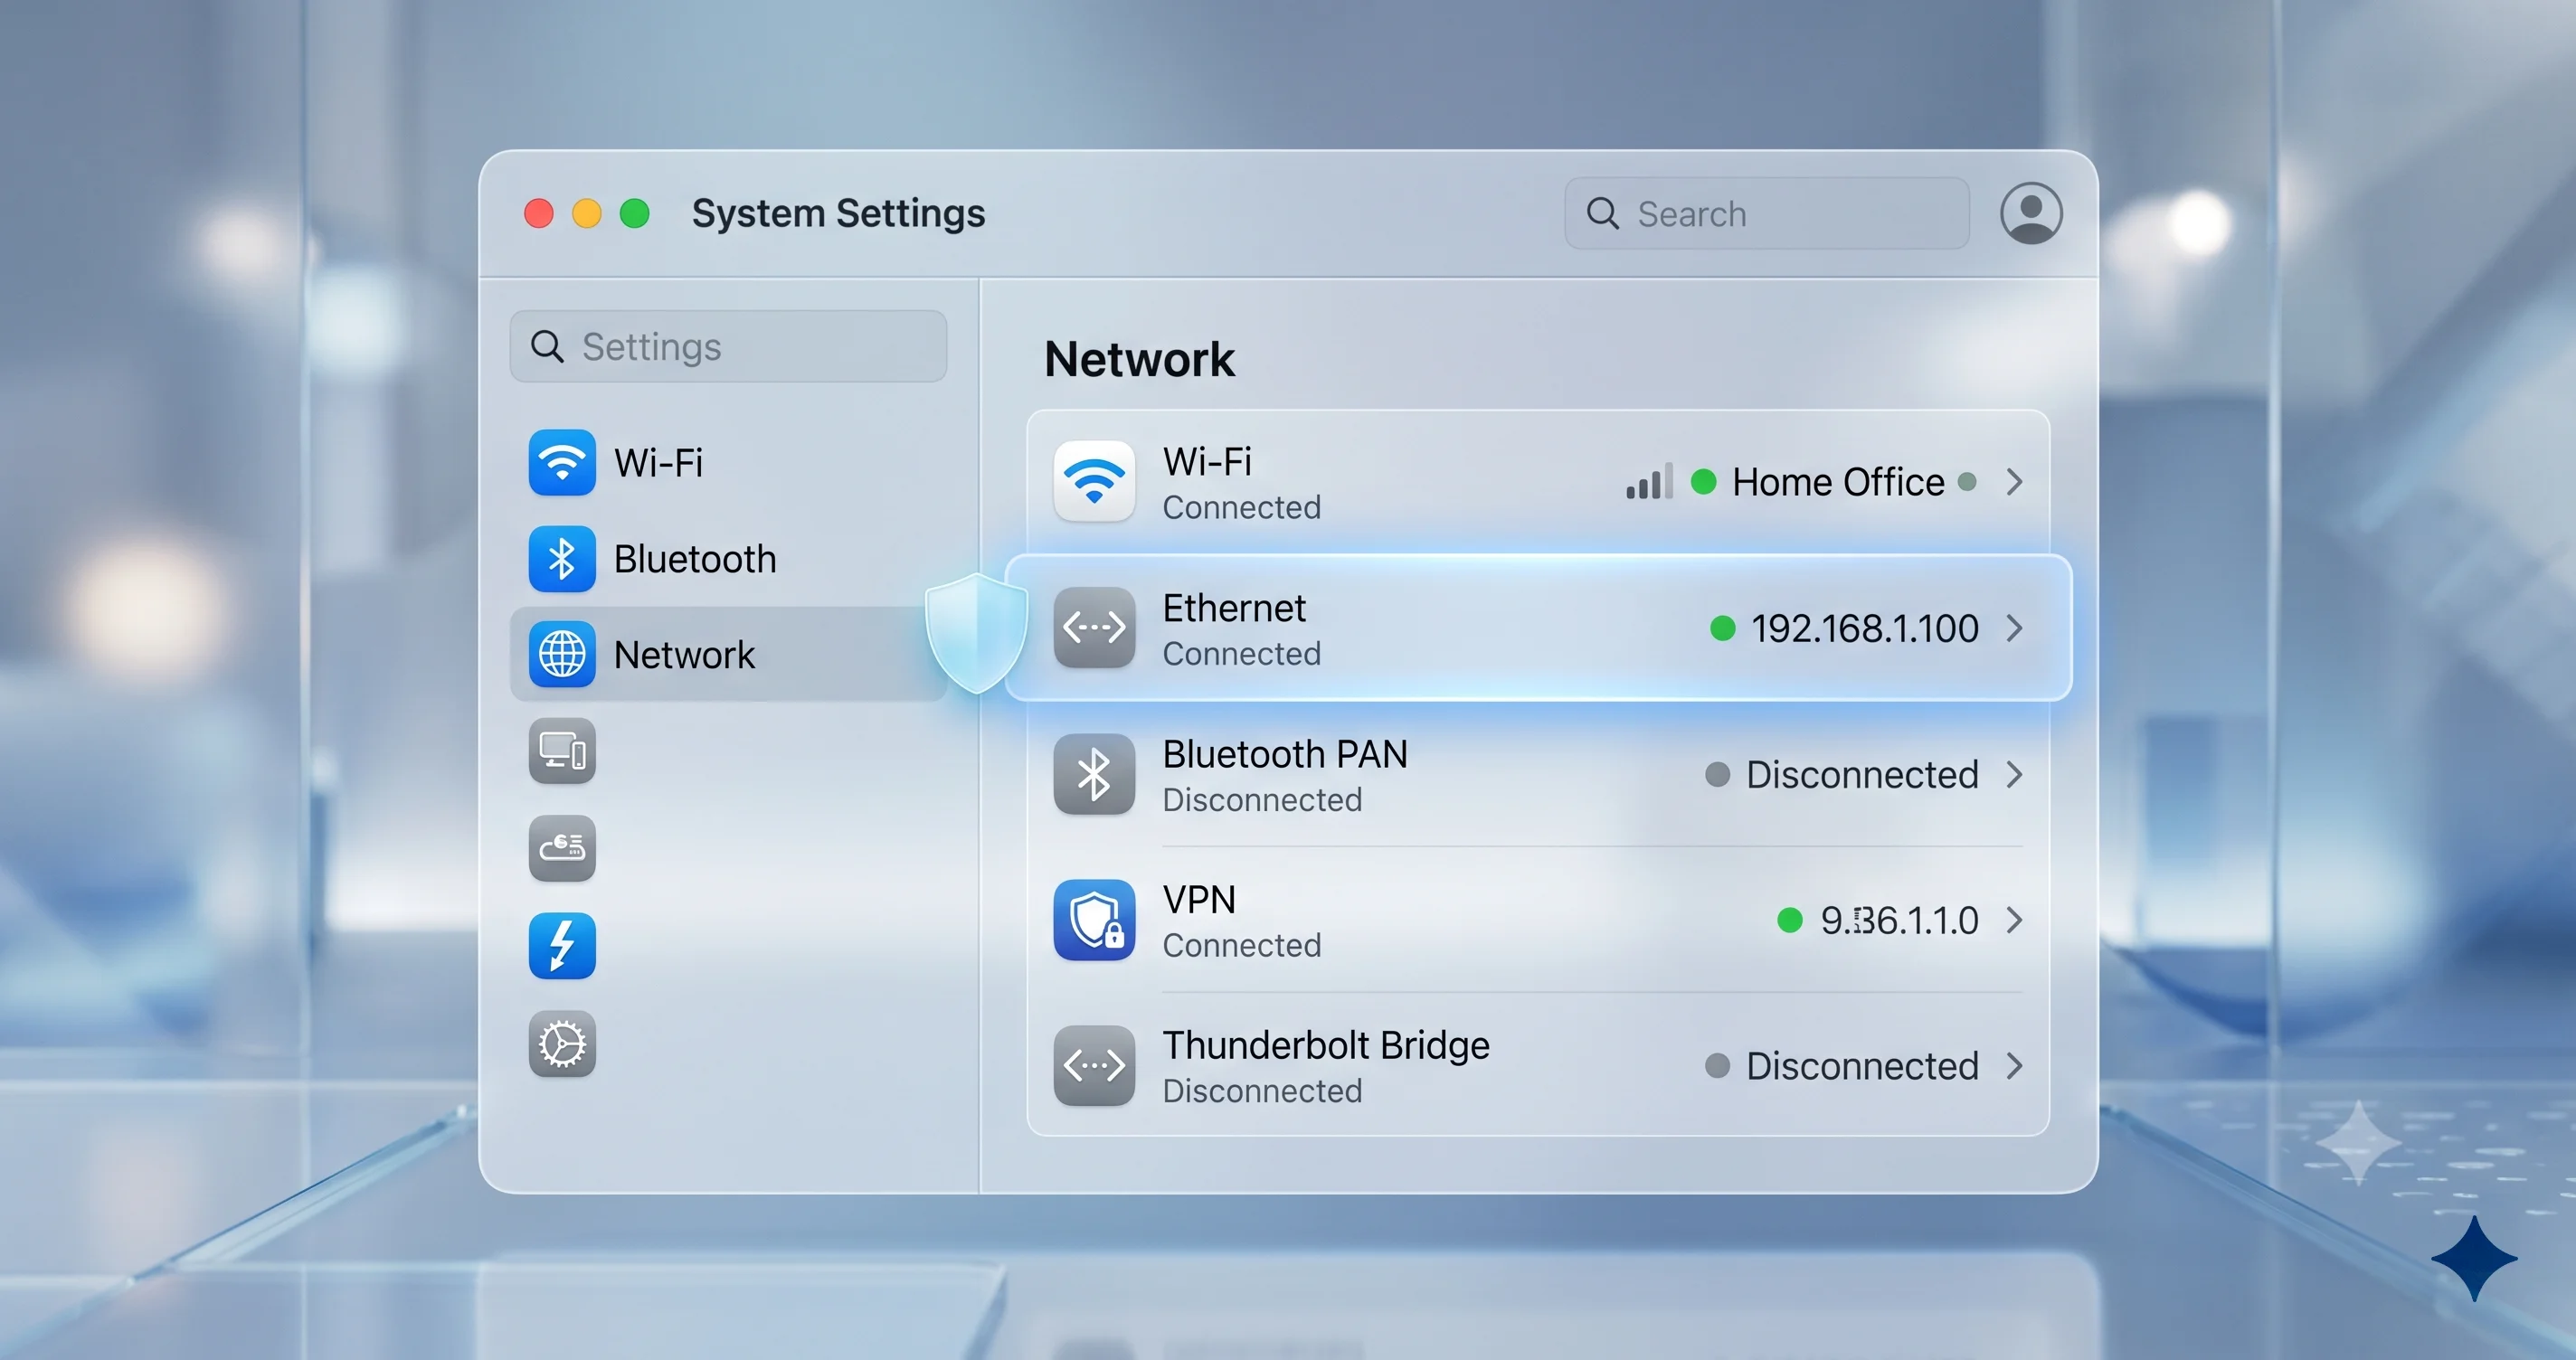Viewport: 2576px width, 1360px height.
Task: Open the VPN service label
Action: 1199,900
